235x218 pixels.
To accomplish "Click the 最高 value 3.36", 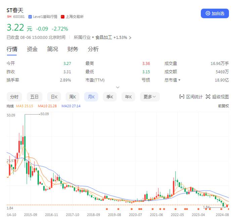I will click(146, 64).
